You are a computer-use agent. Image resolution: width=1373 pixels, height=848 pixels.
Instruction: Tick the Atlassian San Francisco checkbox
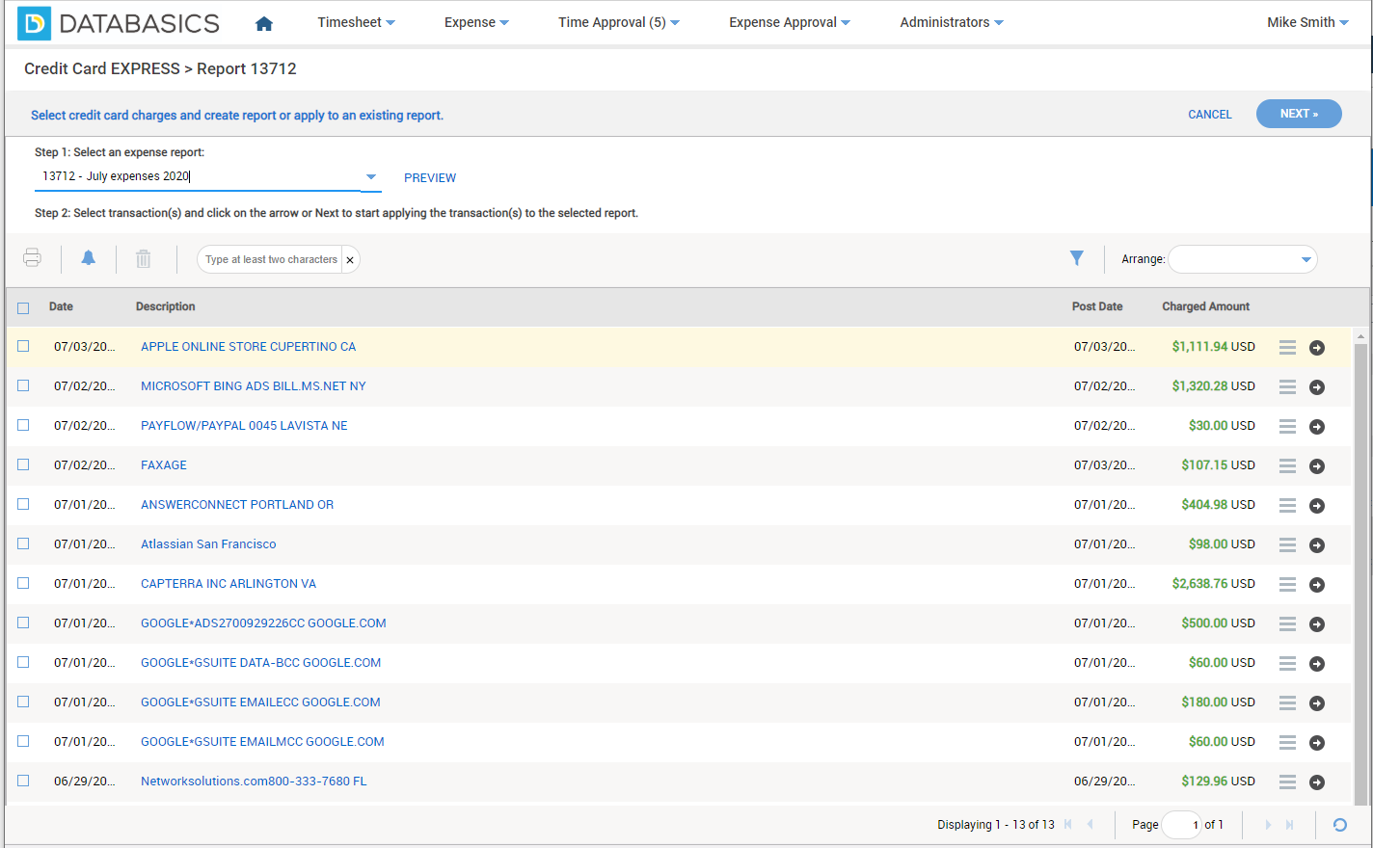[23, 543]
